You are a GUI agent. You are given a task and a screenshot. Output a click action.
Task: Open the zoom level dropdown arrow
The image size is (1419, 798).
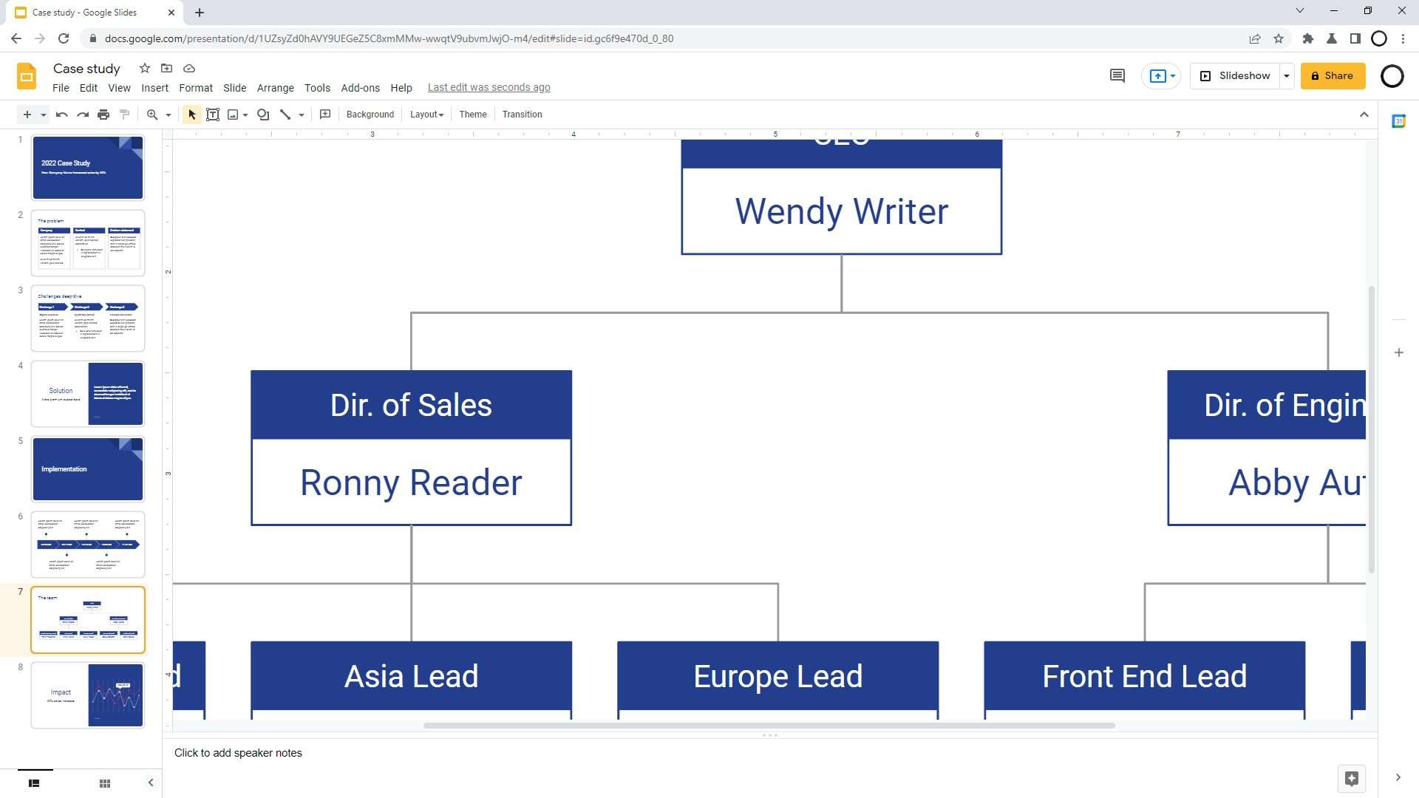pyautogui.click(x=169, y=115)
